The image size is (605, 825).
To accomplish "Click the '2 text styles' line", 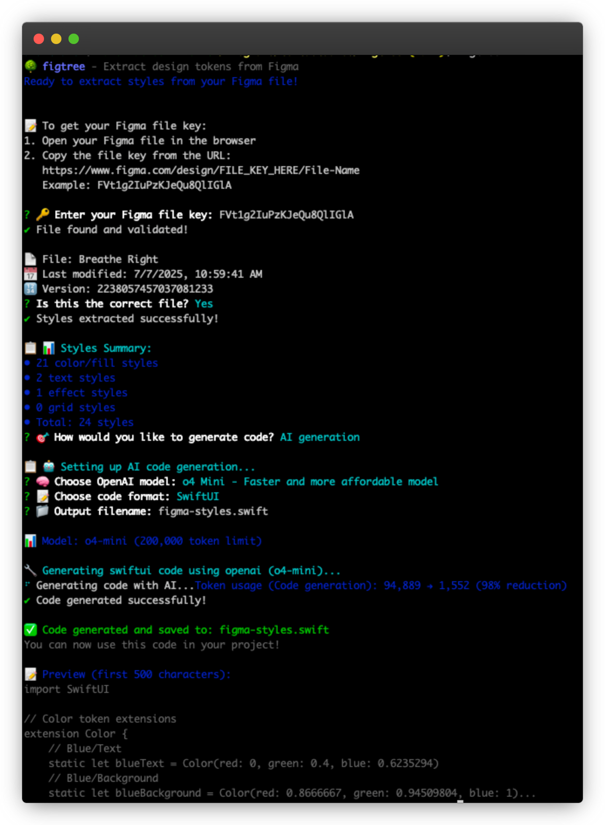I will pos(76,378).
